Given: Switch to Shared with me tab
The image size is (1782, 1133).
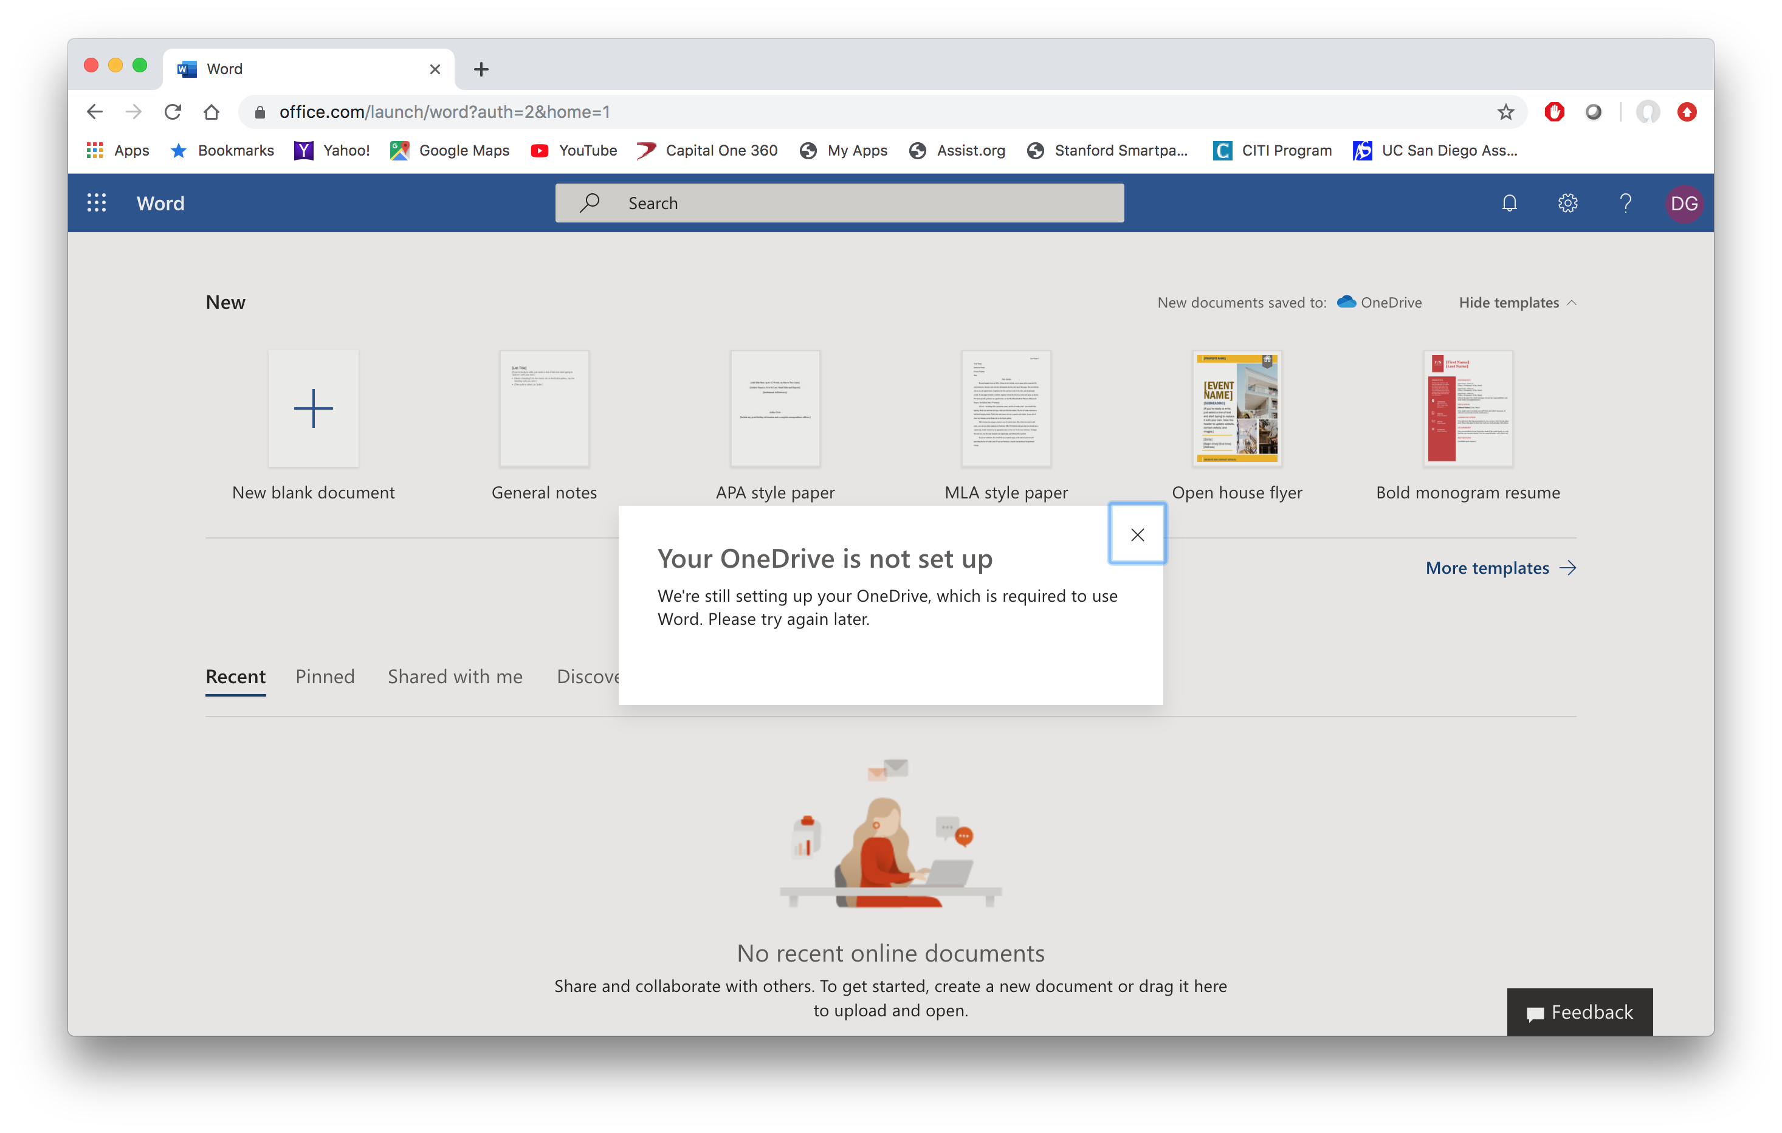Looking at the screenshot, I should pyautogui.click(x=455, y=677).
